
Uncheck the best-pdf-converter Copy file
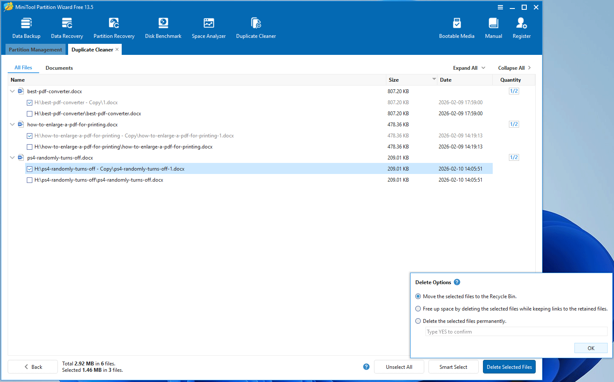(29, 102)
